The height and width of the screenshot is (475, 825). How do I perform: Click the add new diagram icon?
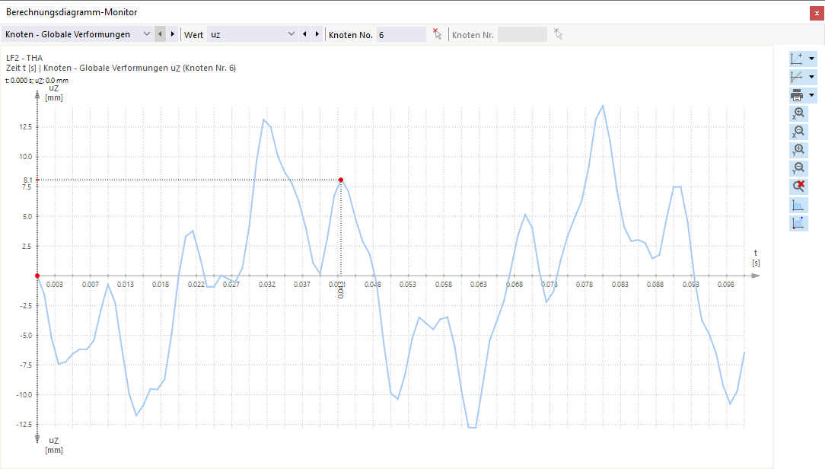tap(797, 59)
